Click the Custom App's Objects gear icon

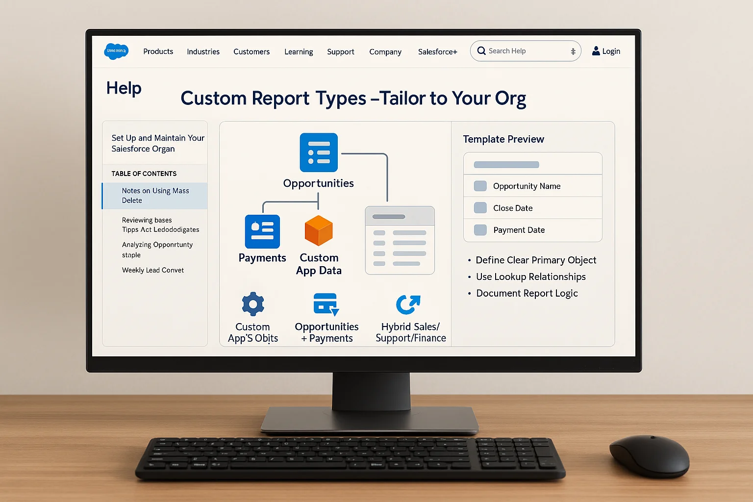(253, 304)
